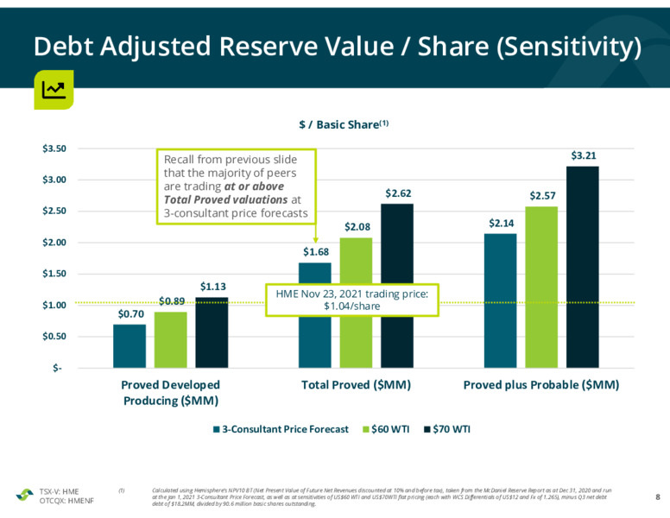Click the '$60 WTI' legend label
This screenshot has width=670, height=518.
click(390, 429)
